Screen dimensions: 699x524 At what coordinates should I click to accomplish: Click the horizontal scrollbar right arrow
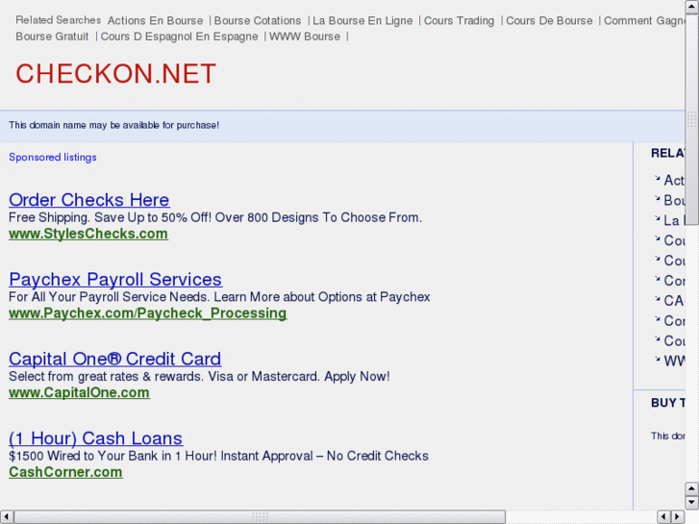tap(678, 517)
